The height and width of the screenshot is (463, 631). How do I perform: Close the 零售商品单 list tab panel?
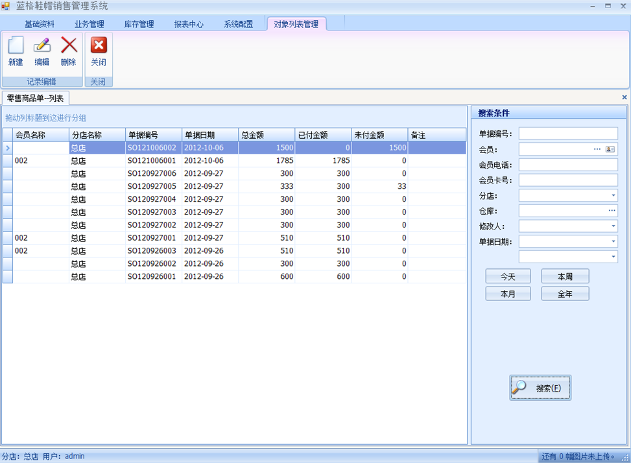(625, 97)
